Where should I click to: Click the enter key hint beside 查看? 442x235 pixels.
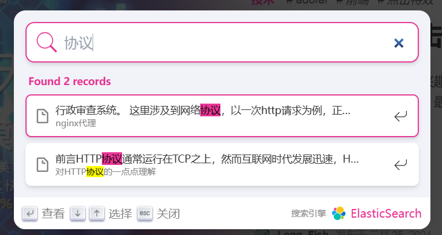[30, 214]
